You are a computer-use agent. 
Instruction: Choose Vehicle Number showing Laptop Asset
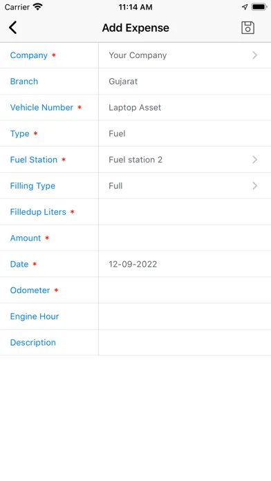(x=185, y=107)
